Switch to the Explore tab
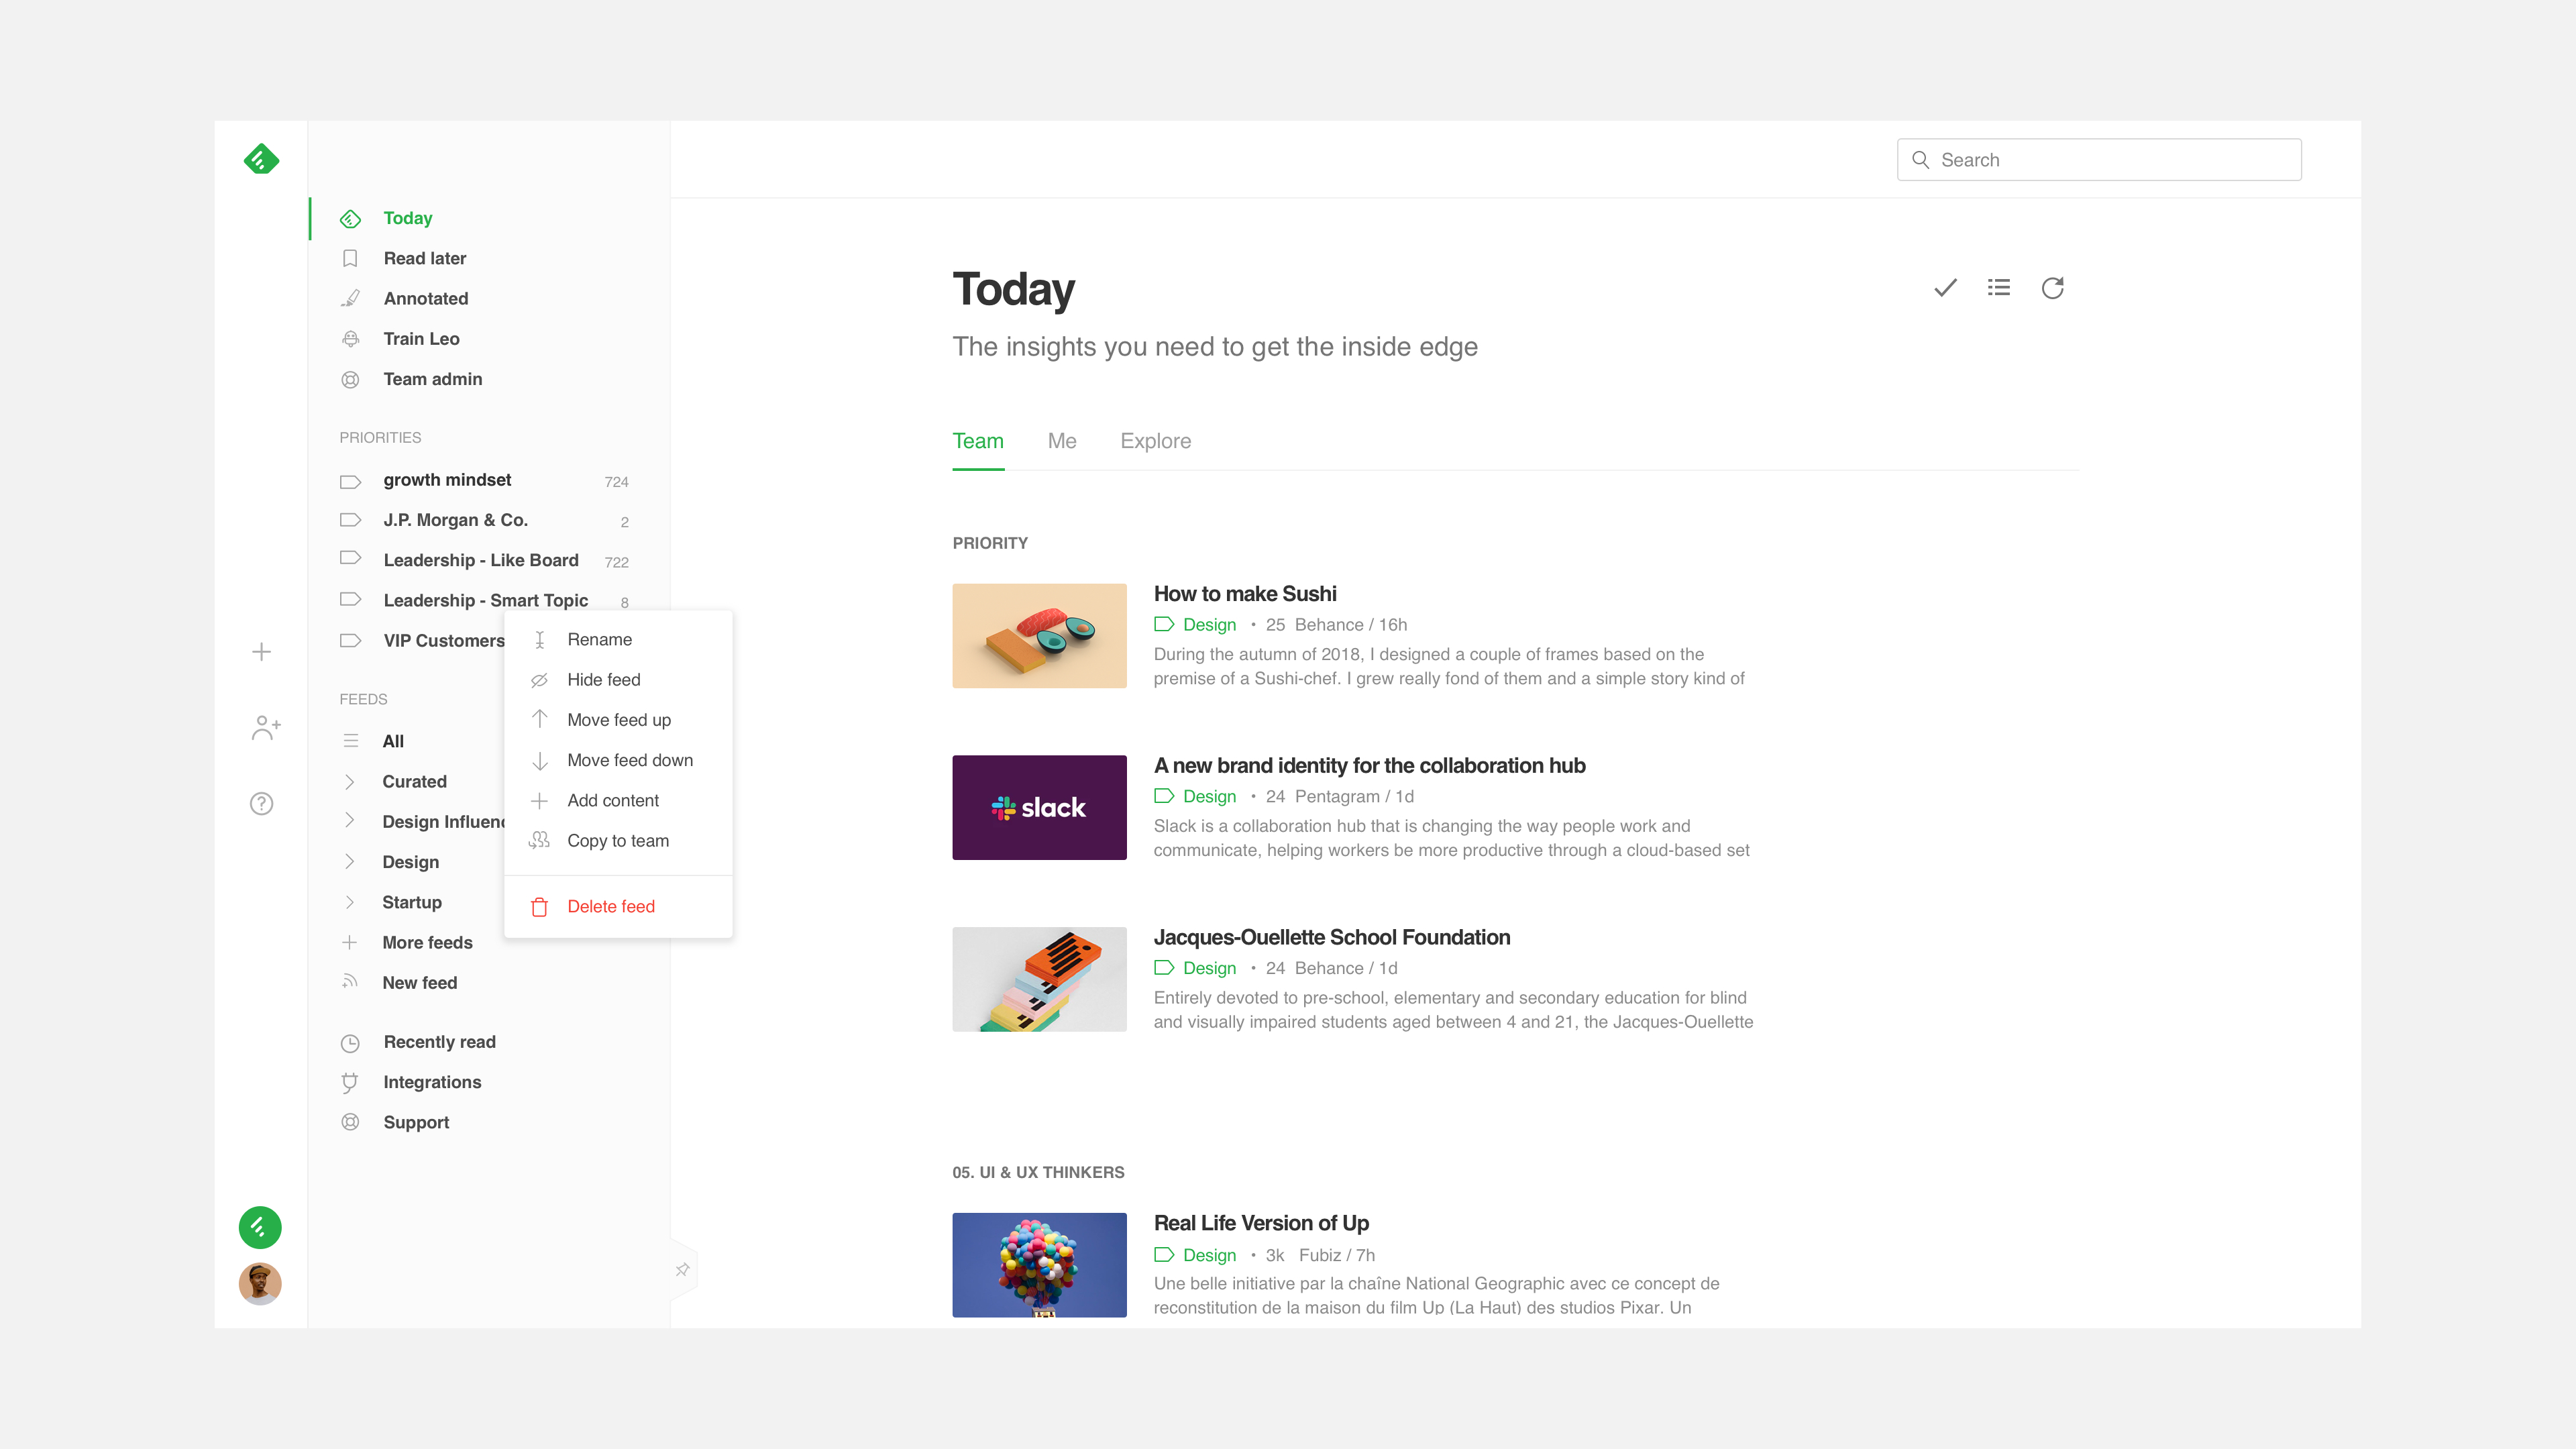The width and height of the screenshot is (2576, 1449). (1157, 441)
